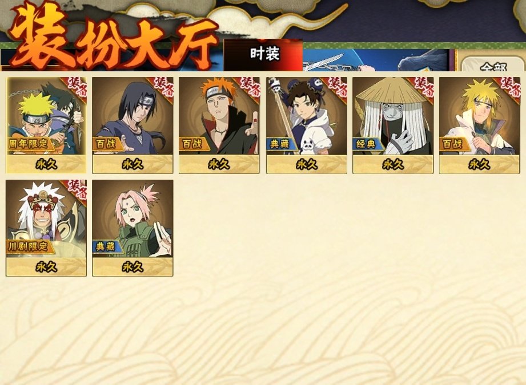This screenshot has width=526, height=385.
Task: Pick the Sakura 典藏 costume card
Action: (132, 228)
